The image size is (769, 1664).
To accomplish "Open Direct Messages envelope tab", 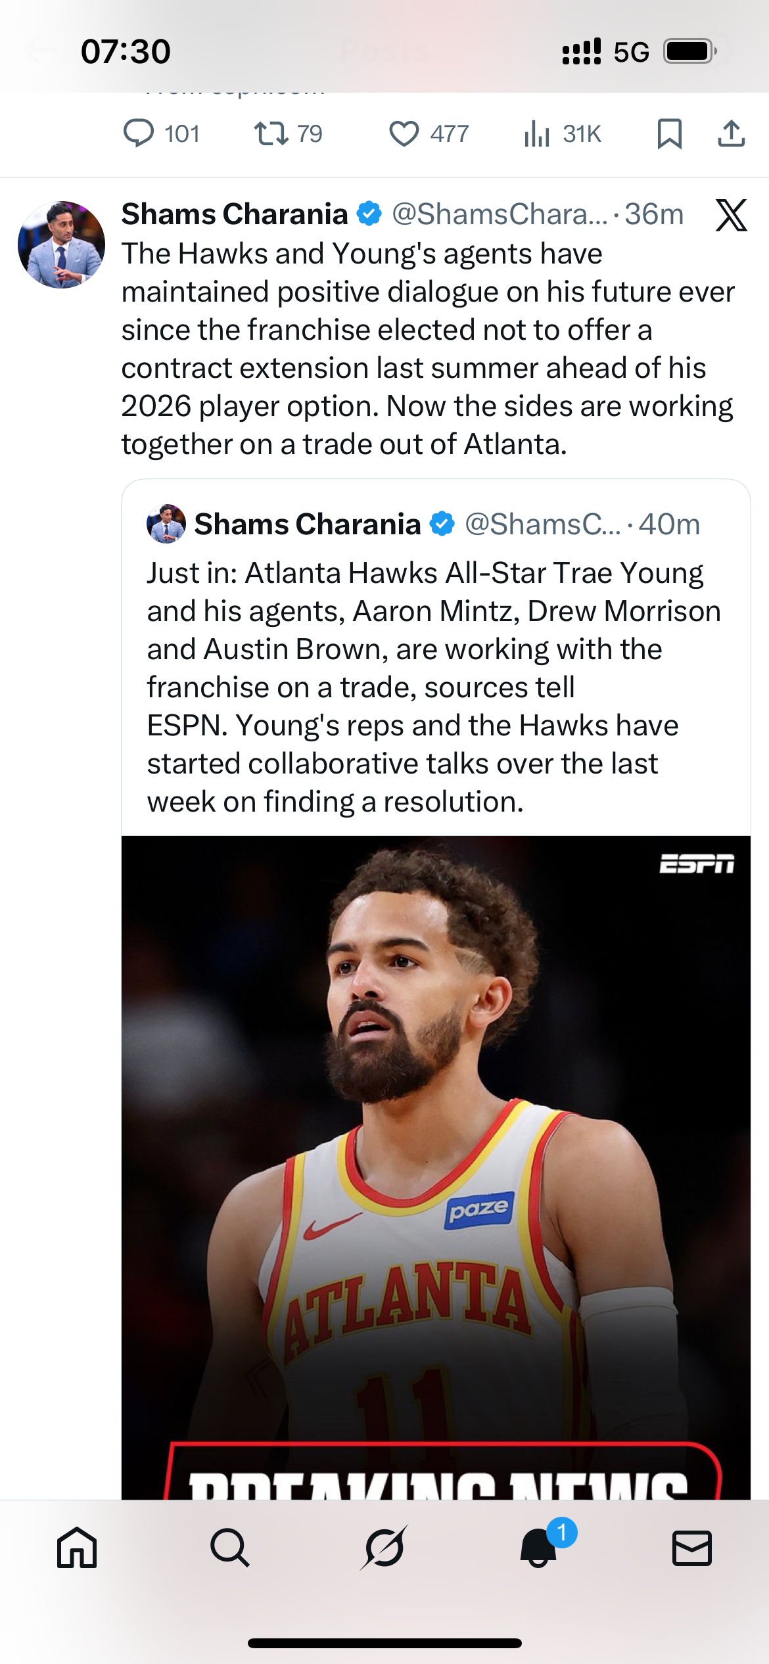I will (692, 1548).
